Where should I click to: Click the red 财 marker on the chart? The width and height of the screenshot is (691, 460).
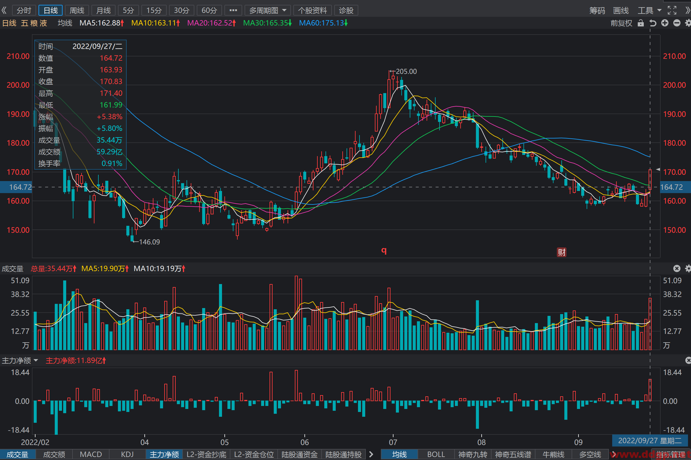point(561,252)
